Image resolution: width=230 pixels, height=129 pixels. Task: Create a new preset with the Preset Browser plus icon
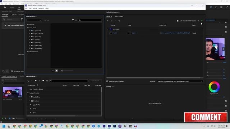(x=28, y=81)
